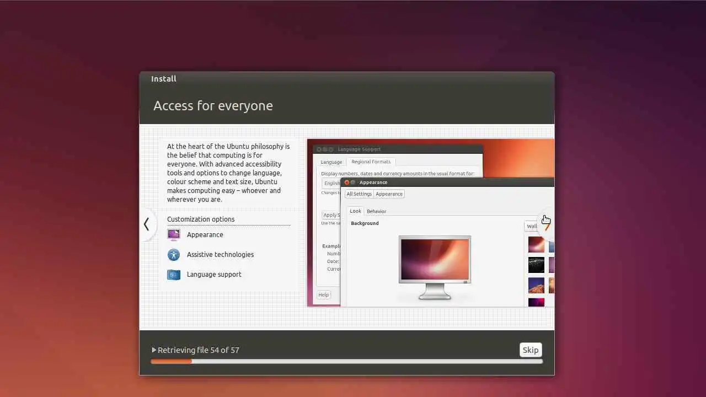
Task: Click the Customization options heading
Action: click(201, 219)
